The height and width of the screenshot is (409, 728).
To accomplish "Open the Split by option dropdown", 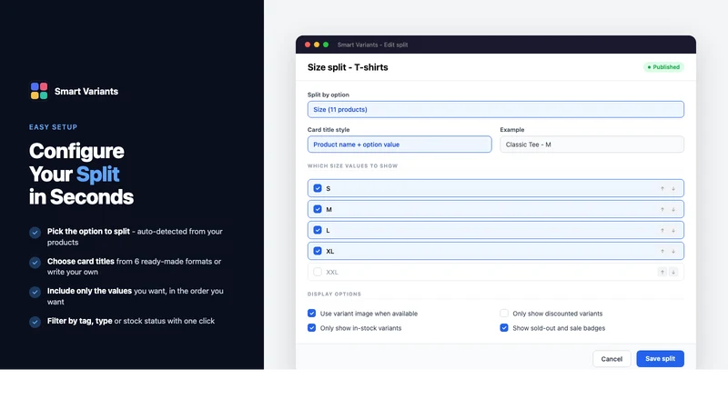I will pos(495,109).
